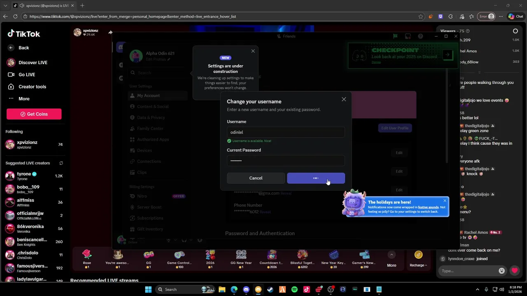Viewport: 527px width, 296px height.
Task: Select Content & Social in Discord settings
Action: [x=157, y=106]
